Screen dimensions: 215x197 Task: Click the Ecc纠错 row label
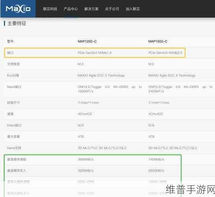pos(13,76)
